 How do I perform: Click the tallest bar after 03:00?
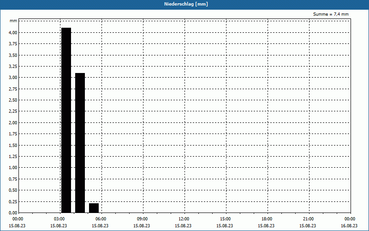(x=66, y=120)
